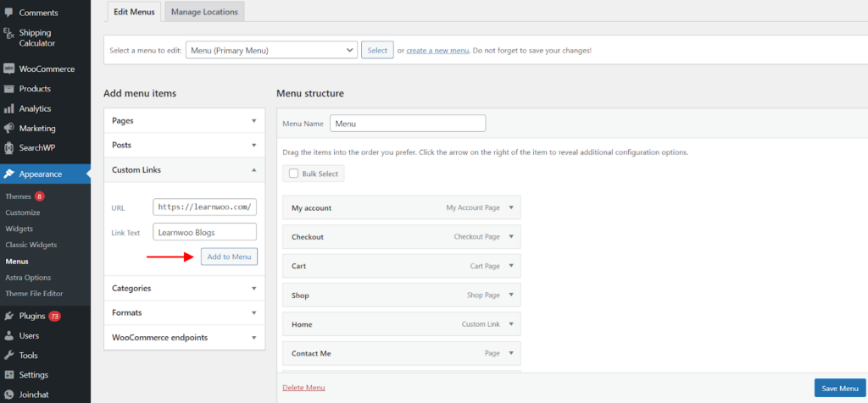Expand the My account menu item arrow
Image resolution: width=868 pixels, height=403 pixels.
pyautogui.click(x=511, y=208)
